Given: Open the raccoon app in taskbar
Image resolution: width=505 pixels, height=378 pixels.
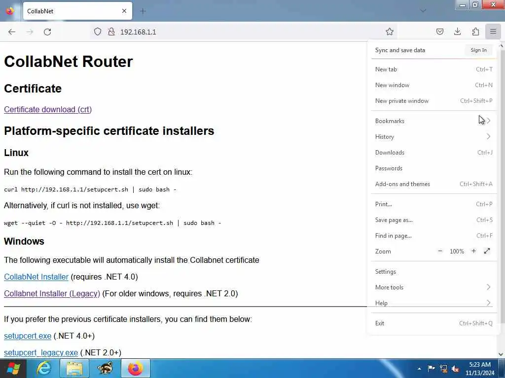Looking at the screenshot, I should click(x=105, y=368).
